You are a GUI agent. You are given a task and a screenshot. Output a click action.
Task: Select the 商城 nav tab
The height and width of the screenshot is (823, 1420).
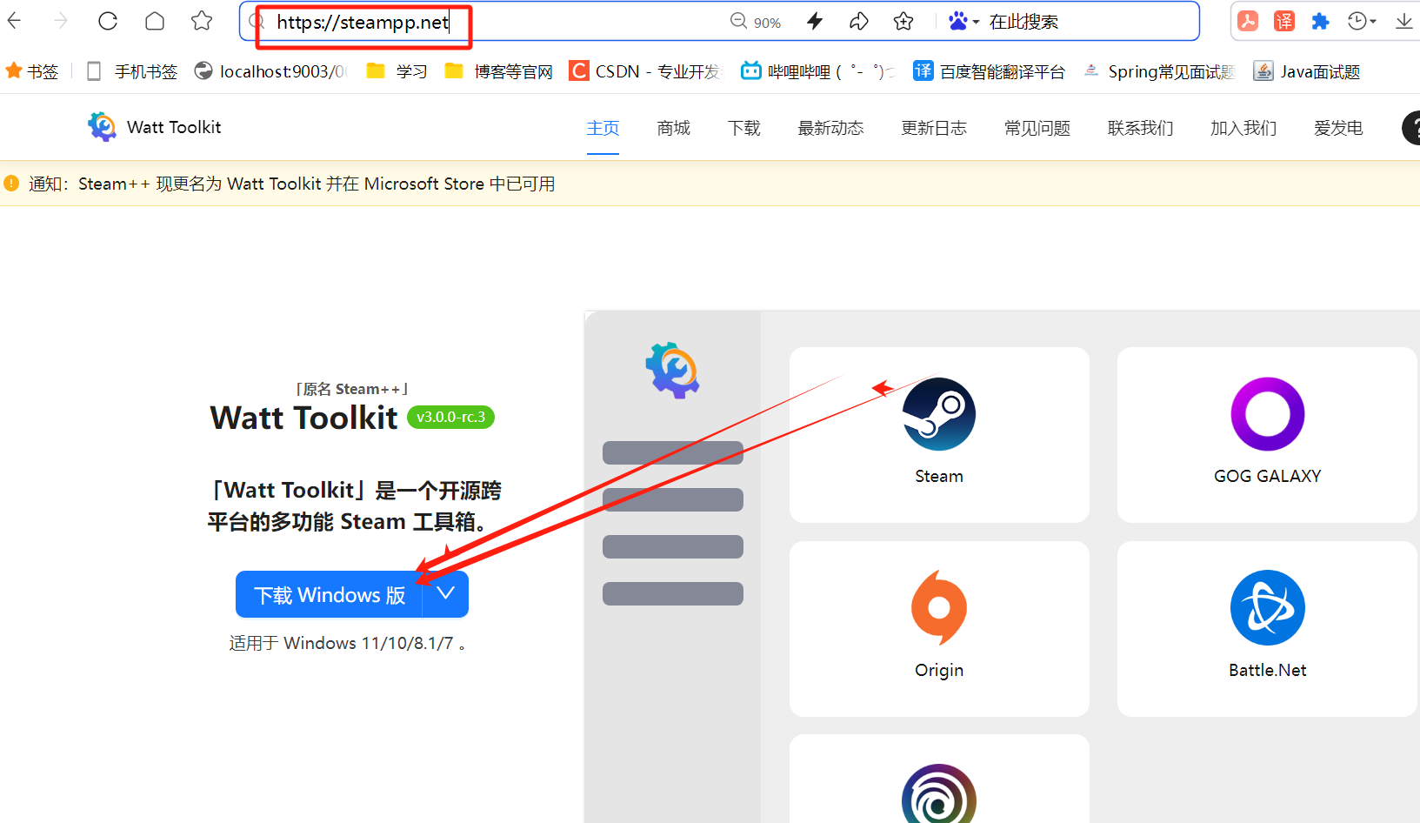[x=674, y=128]
